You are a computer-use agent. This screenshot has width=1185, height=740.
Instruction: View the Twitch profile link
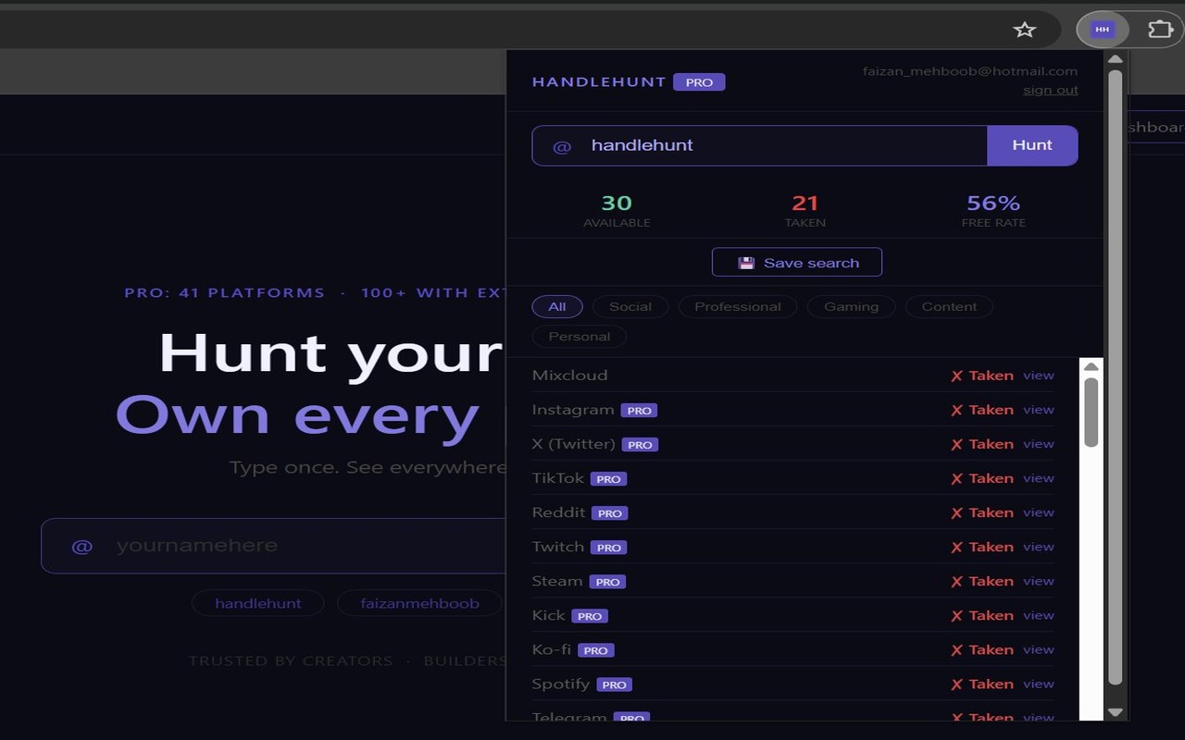click(1039, 547)
